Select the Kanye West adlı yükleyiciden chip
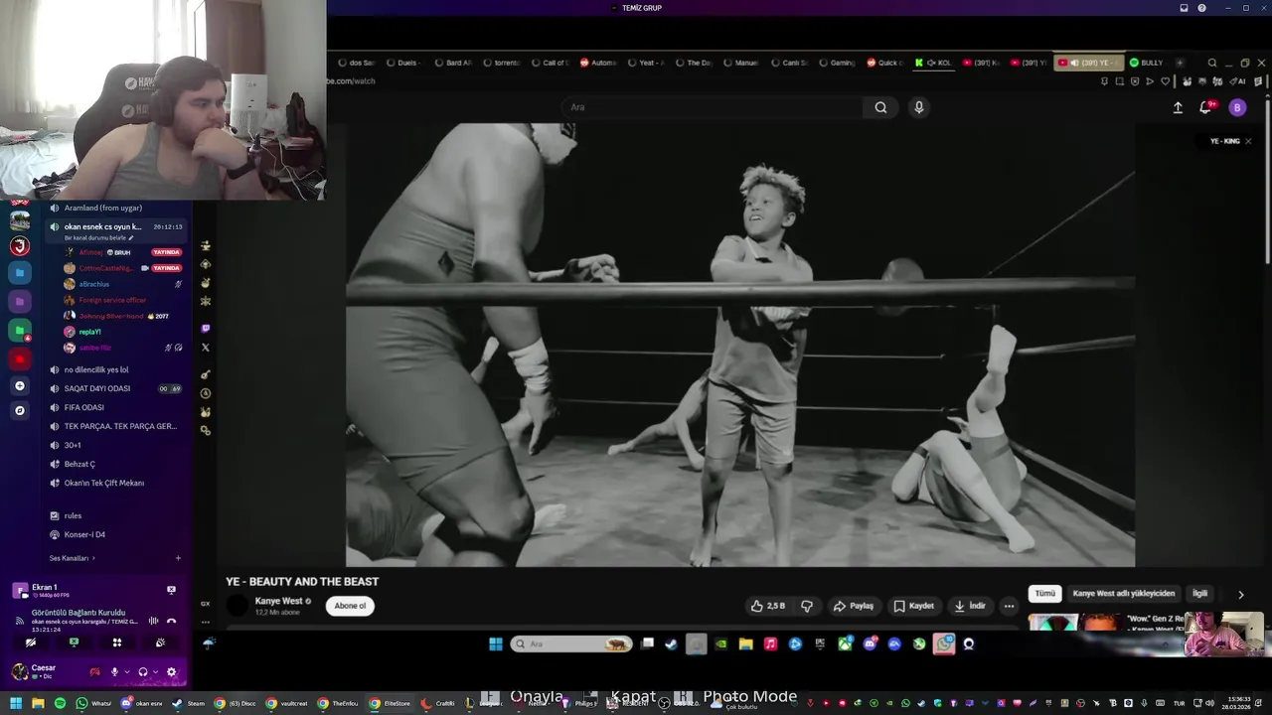The width and height of the screenshot is (1272, 715). [x=1123, y=594]
